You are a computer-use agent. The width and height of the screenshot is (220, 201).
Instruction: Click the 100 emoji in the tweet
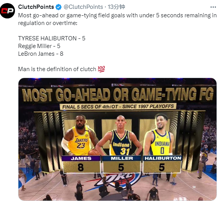101,69
